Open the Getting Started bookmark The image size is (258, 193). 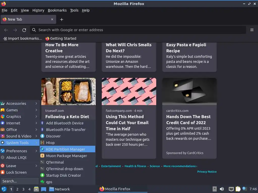(61, 38)
